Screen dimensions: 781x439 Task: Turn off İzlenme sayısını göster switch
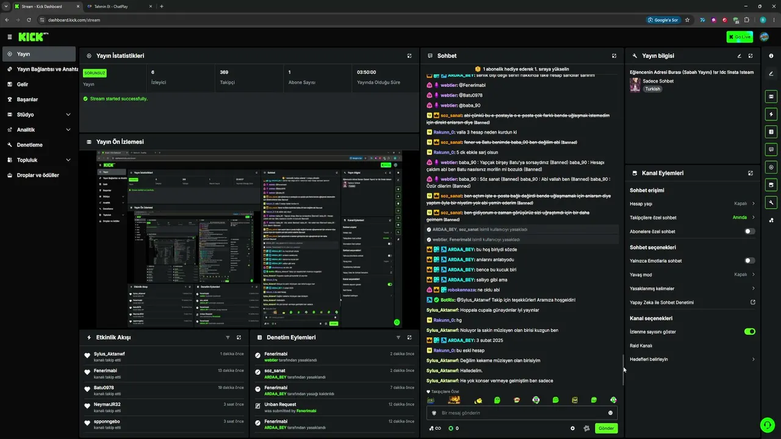coord(750,332)
